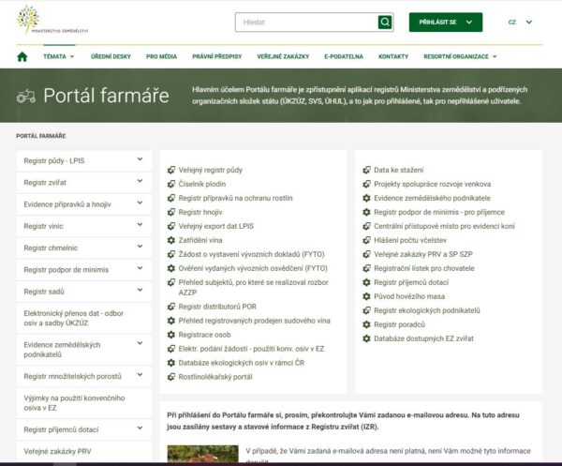The height and width of the screenshot is (466, 562).
Task: Click Portál farmáře breadcrumb
Action: coord(41,136)
